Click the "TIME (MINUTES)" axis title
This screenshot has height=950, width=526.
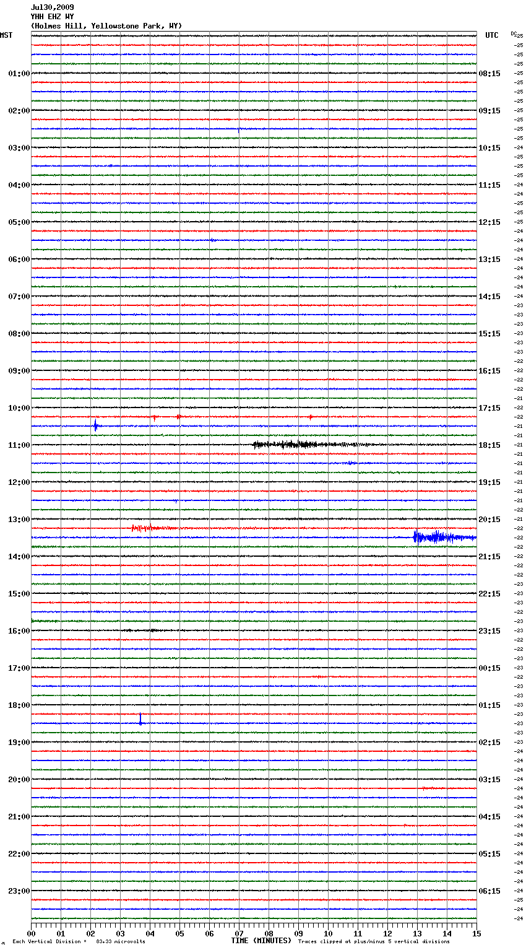pos(261,941)
